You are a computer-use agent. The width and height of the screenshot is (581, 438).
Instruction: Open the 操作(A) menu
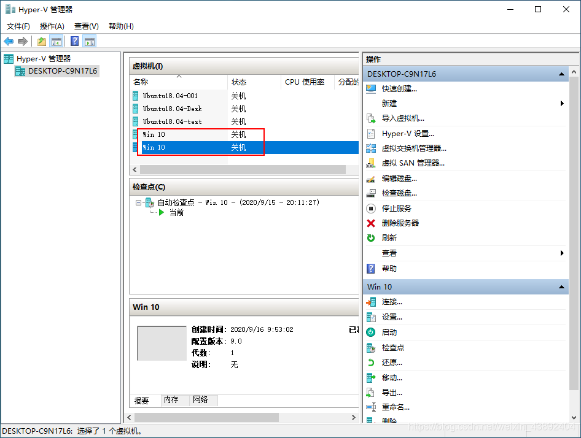[52, 26]
